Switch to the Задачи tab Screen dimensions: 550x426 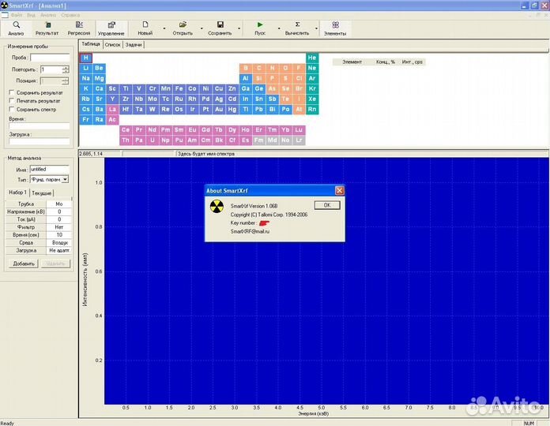click(x=134, y=45)
